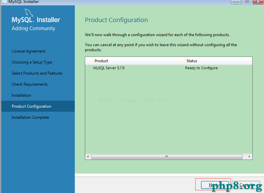
Task: Click the Product column header
Action: click(x=138, y=61)
